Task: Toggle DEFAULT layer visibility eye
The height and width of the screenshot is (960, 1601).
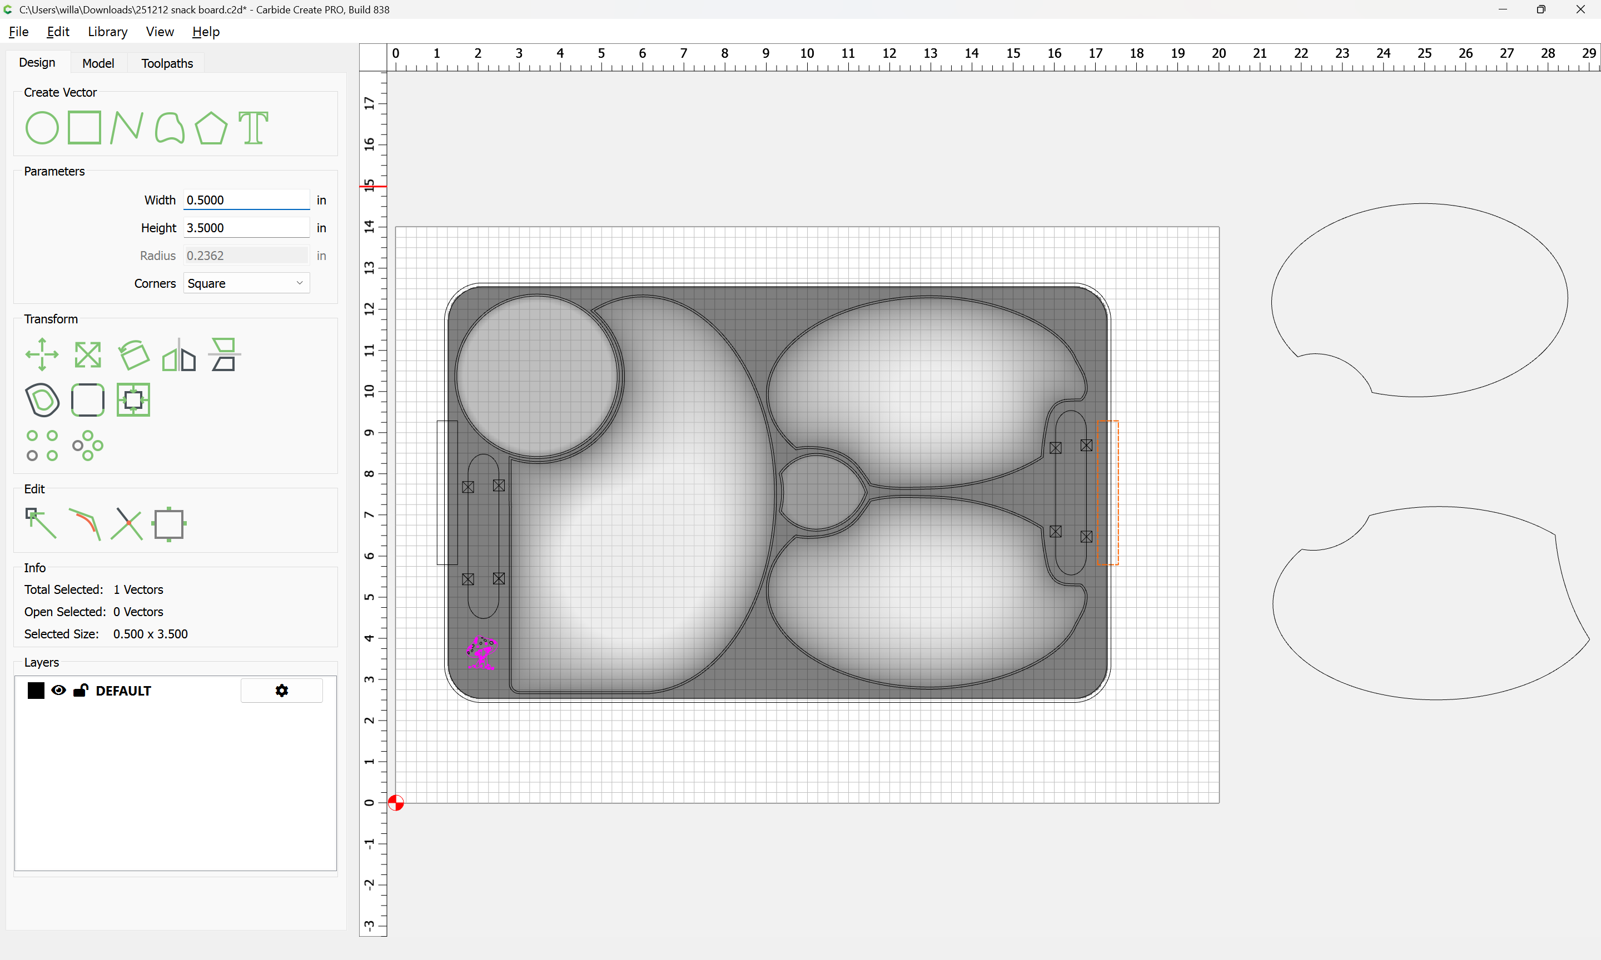Action: (x=58, y=690)
